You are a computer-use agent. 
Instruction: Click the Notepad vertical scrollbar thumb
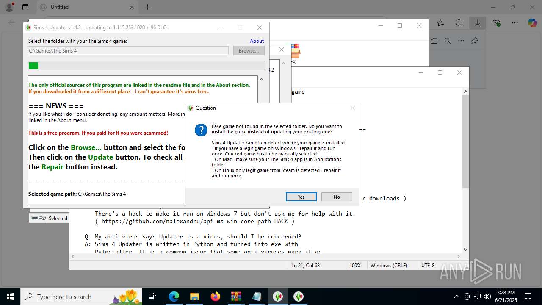point(465,141)
